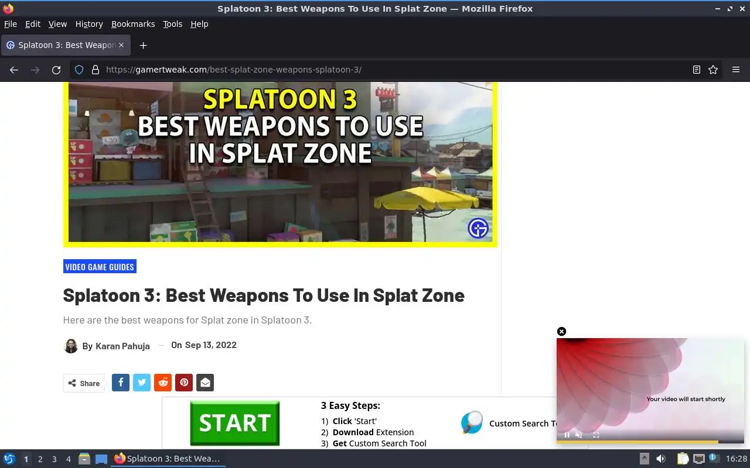
Task: Switch to workspace 1
Action: coord(26,459)
